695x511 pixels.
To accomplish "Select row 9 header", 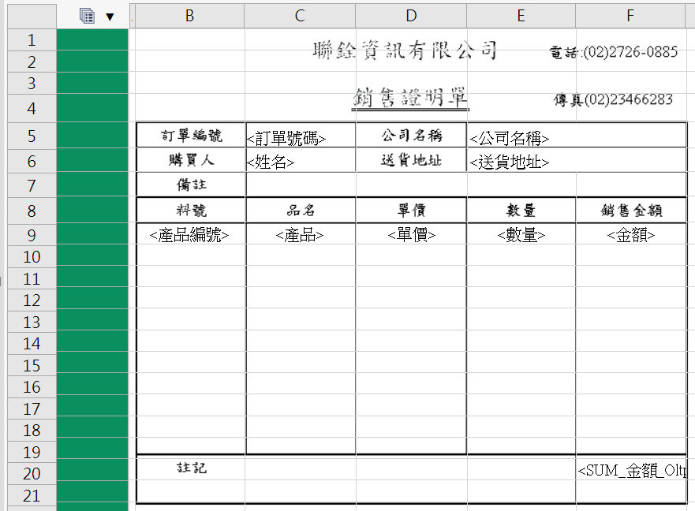I will pos(32,235).
